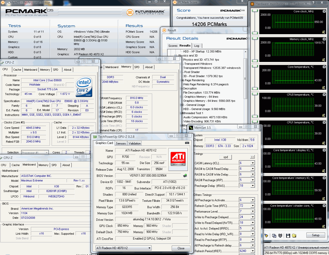Image resolution: width=329 pixels, height=255 pixels.
Task: Open the GPU-Z Sensors tab
Action: point(121,143)
